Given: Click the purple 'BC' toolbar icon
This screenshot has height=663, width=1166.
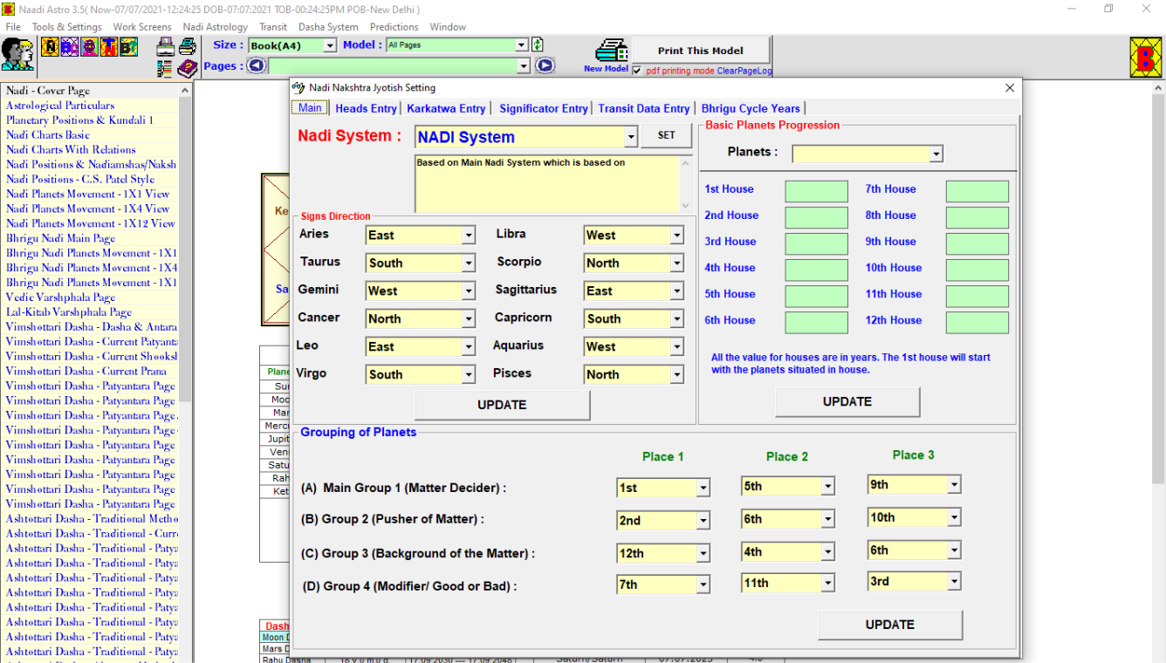Looking at the screenshot, I should [70, 46].
